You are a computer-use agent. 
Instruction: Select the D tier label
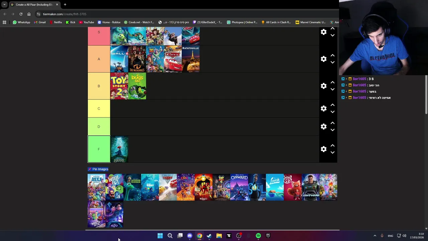99,127
